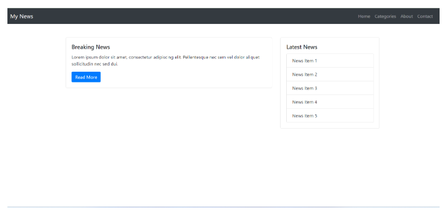The width and height of the screenshot is (447, 214).
Task: Click the word Pellentesque in the paragraph
Action: 196,57
